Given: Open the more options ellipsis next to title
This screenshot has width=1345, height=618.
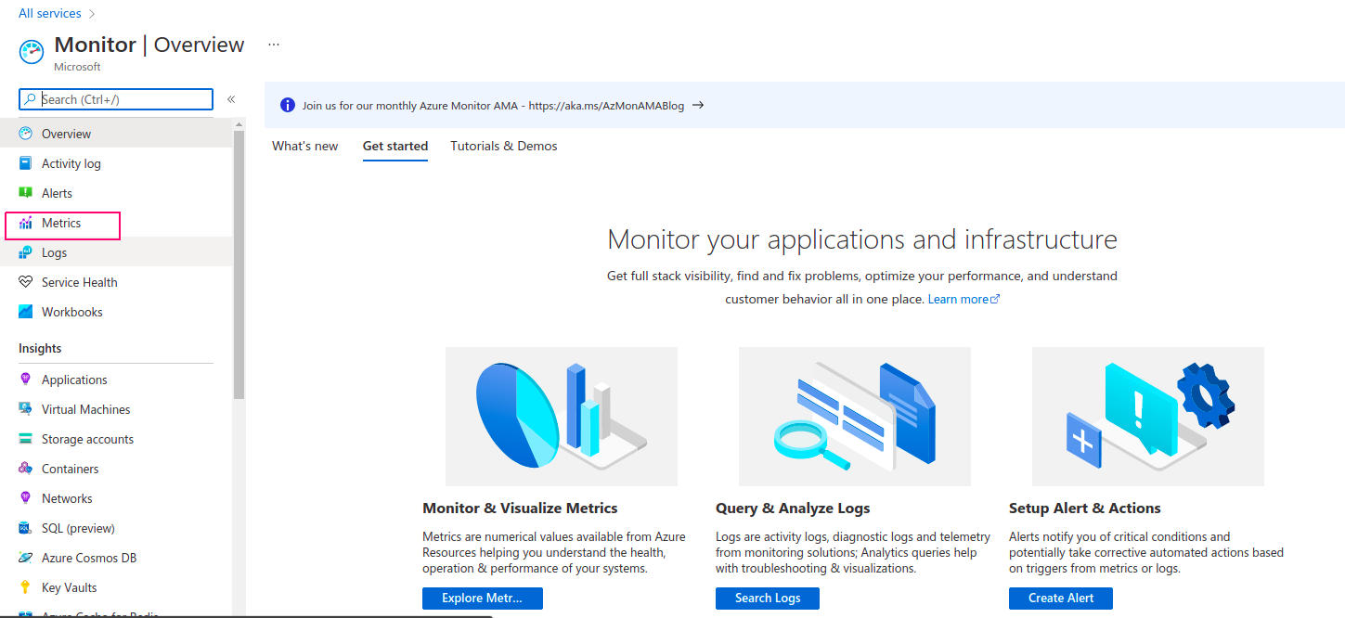Looking at the screenshot, I should 274,45.
